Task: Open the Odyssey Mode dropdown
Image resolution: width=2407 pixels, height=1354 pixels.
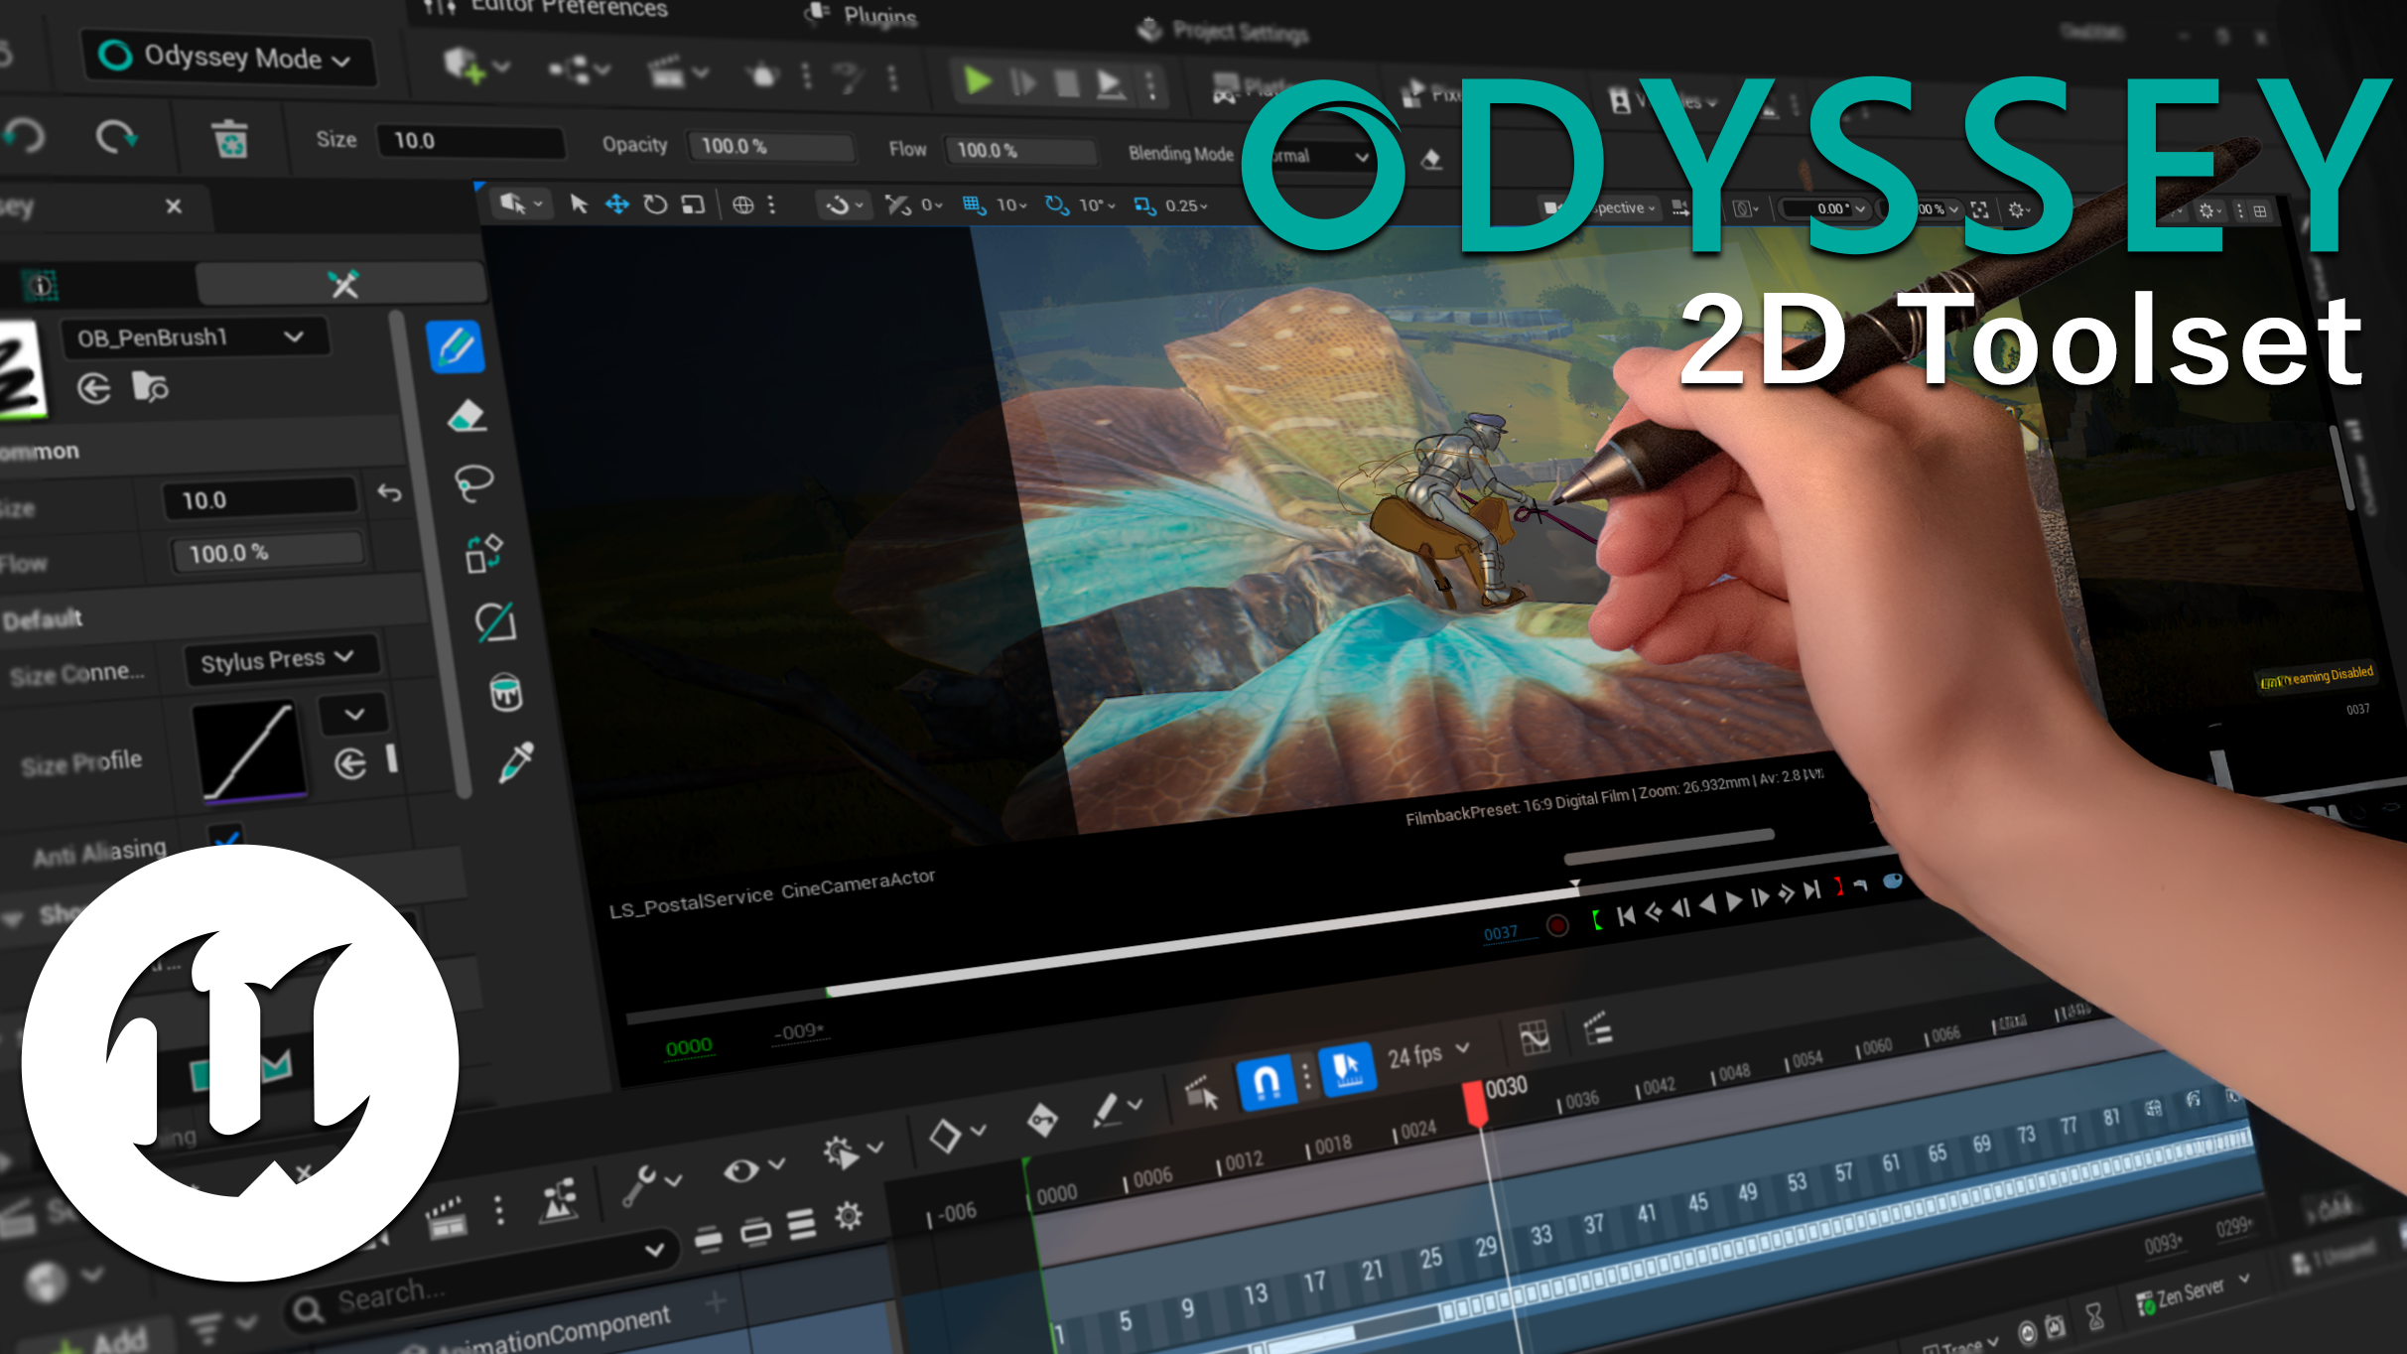Action: point(228,58)
